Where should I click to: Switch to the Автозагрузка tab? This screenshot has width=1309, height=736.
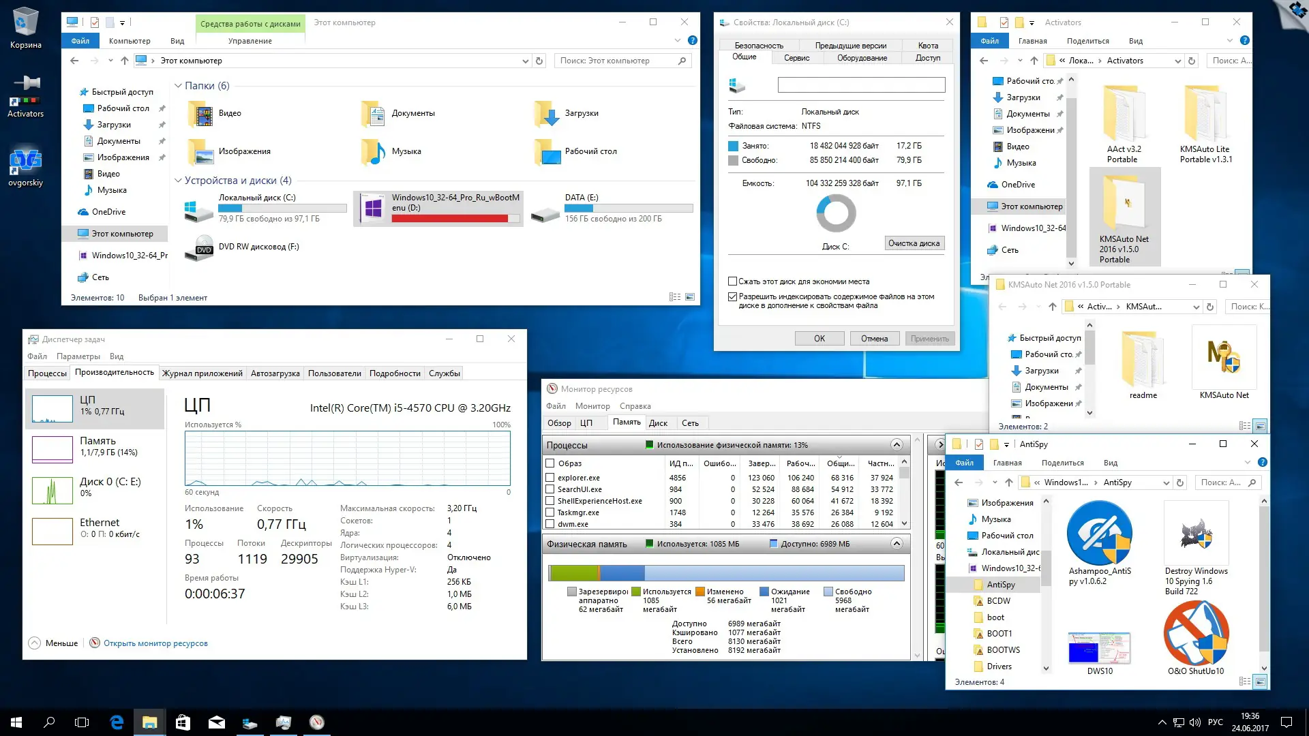[x=275, y=373]
